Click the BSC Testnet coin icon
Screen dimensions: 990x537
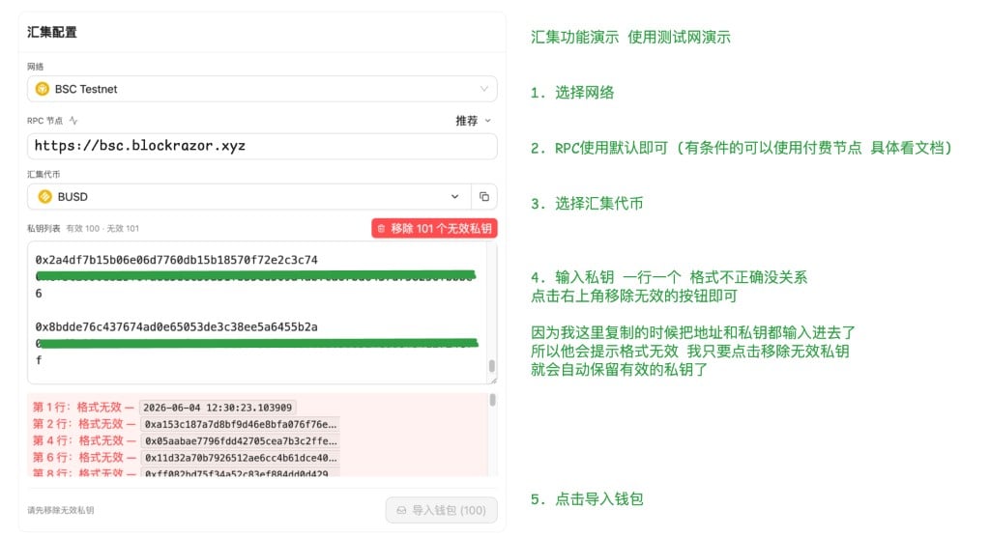point(43,89)
